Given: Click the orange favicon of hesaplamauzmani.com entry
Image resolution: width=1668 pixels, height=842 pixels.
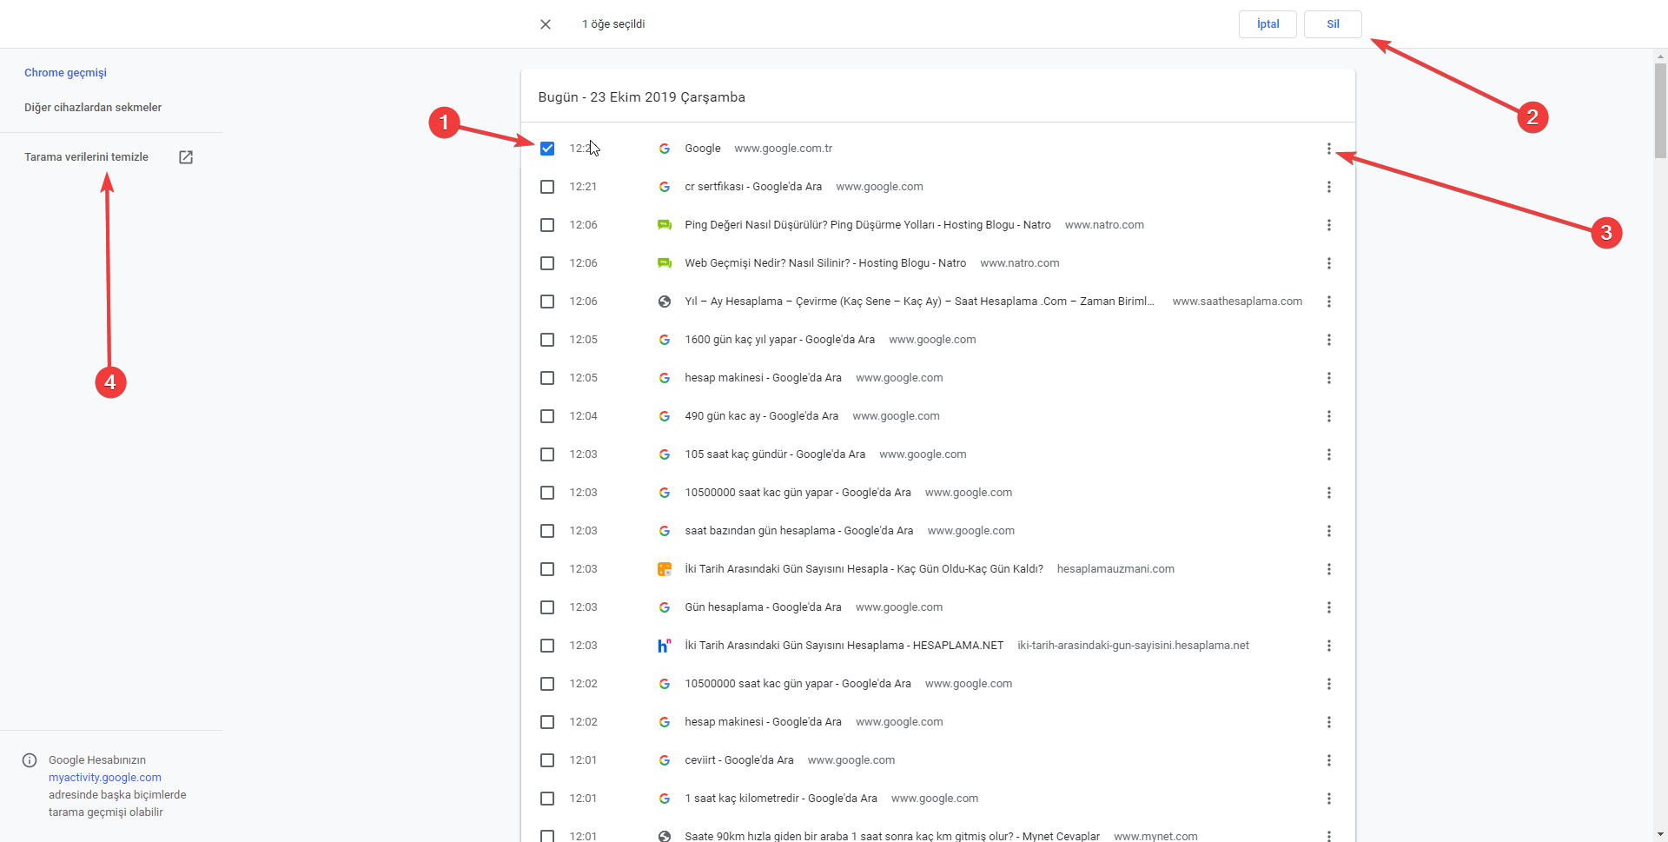Looking at the screenshot, I should point(665,569).
